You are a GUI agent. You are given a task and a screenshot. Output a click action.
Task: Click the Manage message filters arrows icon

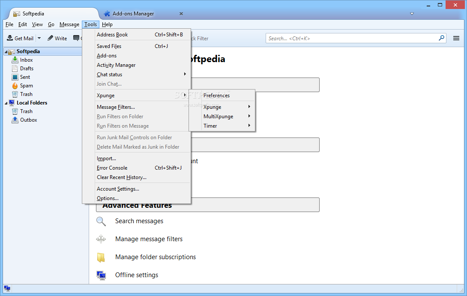click(x=101, y=239)
